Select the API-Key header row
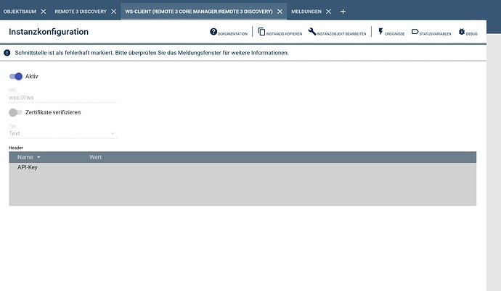The height and width of the screenshot is (291, 501). [28, 168]
